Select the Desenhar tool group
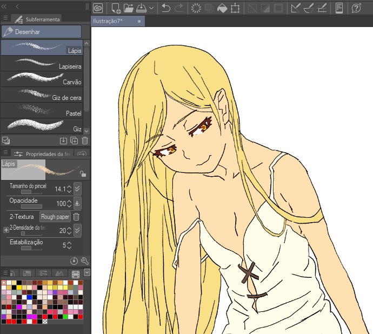 [x=42, y=32]
